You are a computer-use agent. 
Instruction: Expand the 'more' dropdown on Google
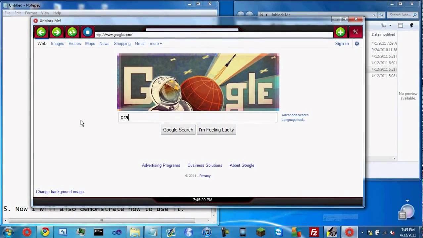(x=156, y=44)
